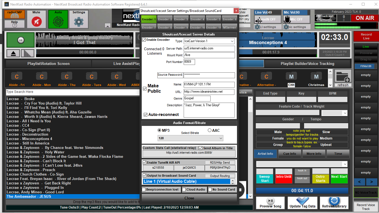379x213 pixels.
Task: Click the Type Search Here field
Action: (x=72, y=92)
